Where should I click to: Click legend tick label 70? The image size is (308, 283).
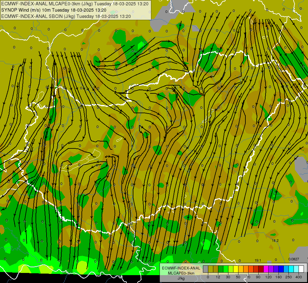click(x=248, y=277)
